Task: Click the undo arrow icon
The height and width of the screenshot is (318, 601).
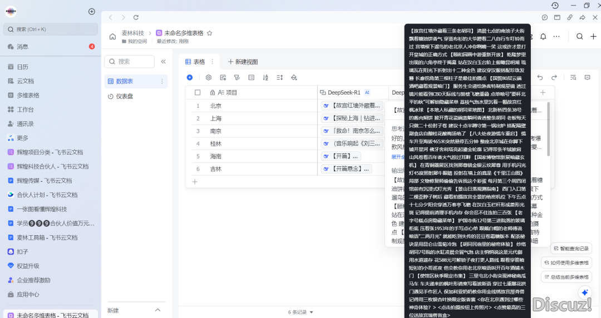Action: 539,77
